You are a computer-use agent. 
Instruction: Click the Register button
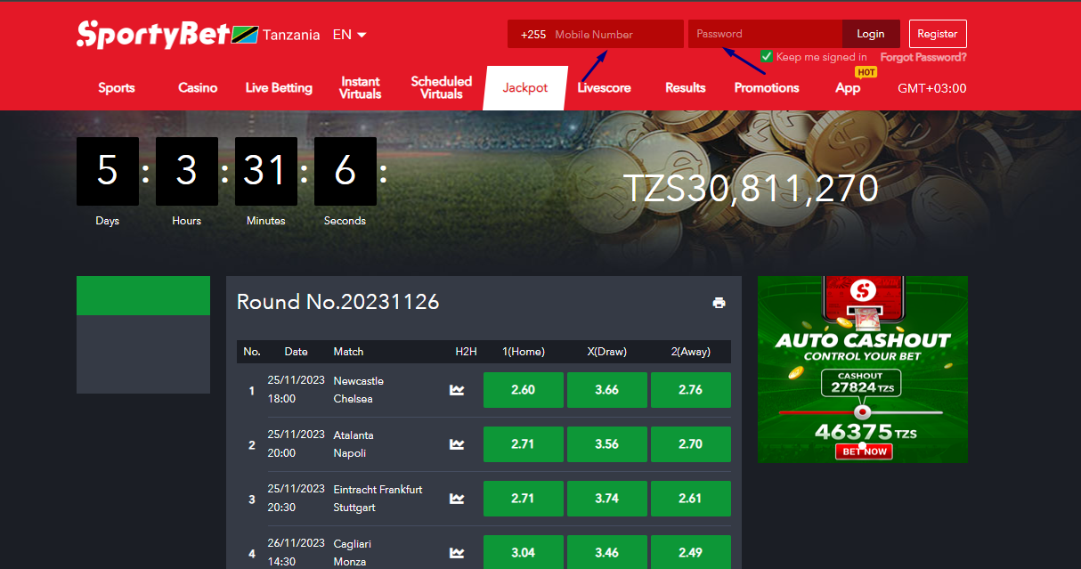point(938,34)
